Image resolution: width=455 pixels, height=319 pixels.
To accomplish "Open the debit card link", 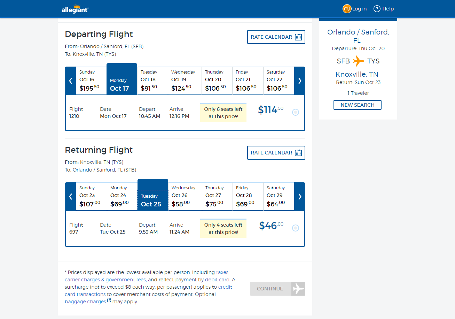I will click(217, 280).
